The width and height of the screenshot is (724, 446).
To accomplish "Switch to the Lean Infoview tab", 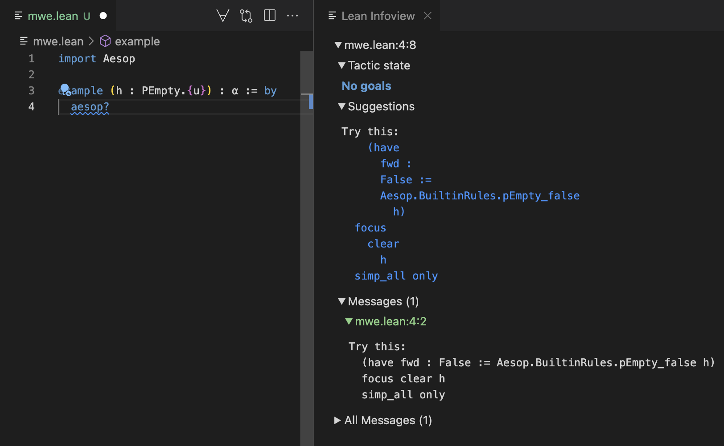I will click(378, 16).
